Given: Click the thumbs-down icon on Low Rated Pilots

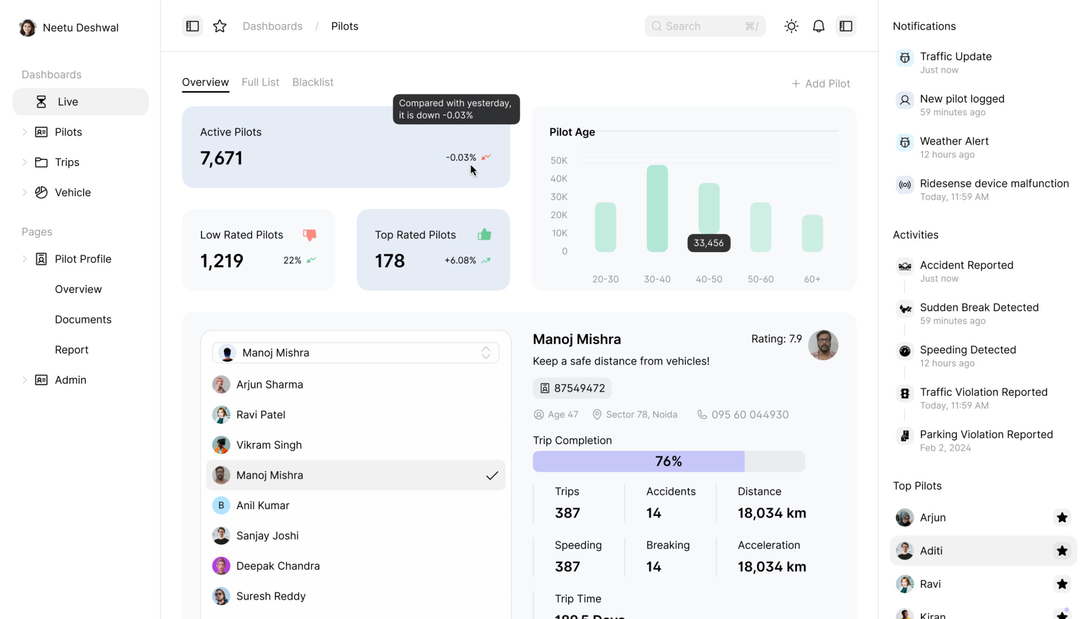Looking at the screenshot, I should pos(310,235).
